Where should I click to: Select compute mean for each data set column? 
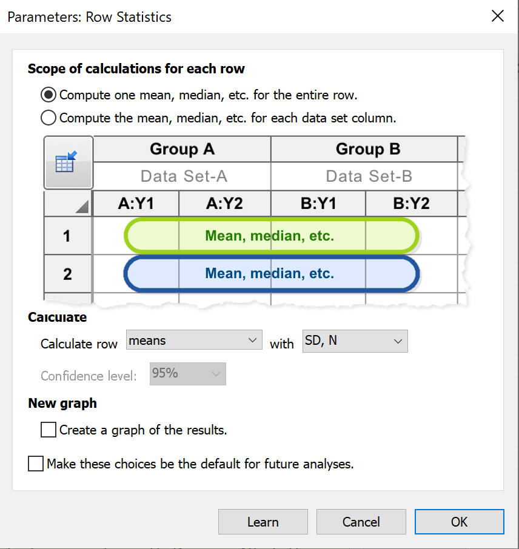point(49,118)
